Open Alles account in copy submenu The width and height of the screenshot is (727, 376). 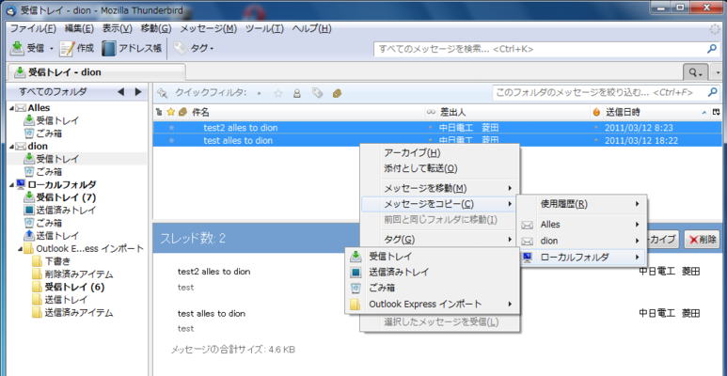tap(582, 225)
